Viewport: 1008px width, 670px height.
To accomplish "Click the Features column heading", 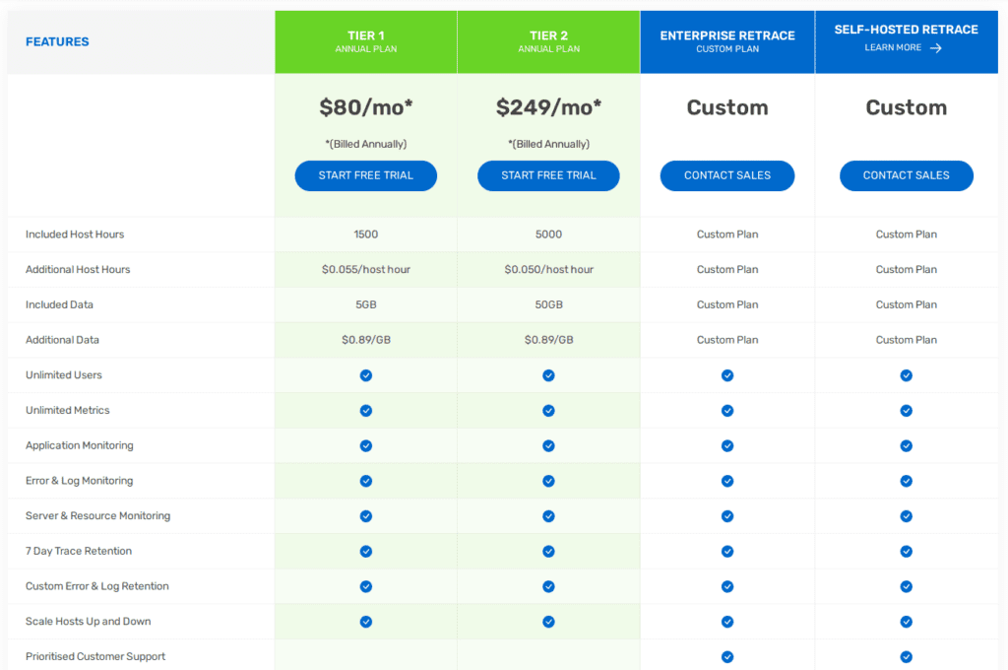I will tap(57, 41).
